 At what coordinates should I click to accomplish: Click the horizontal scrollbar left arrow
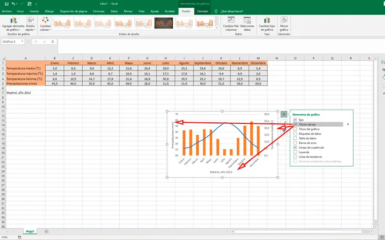pyautogui.click(x=232, y=231)
